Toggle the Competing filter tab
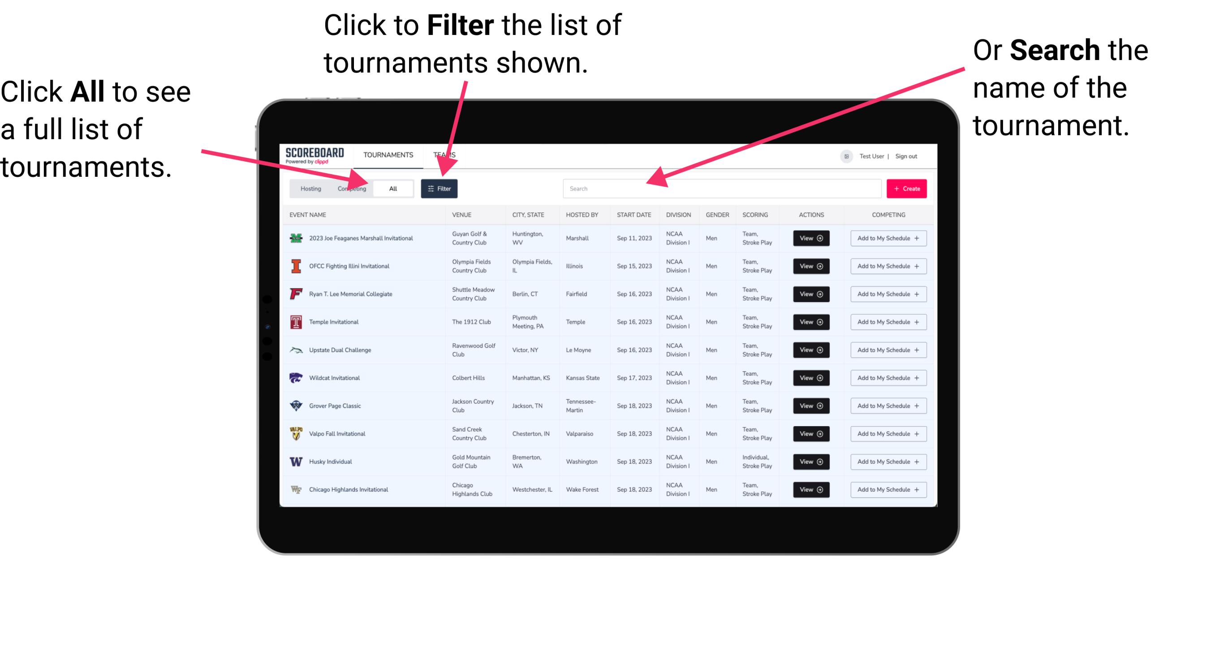Image resolution: width=1215 pixels, height=653 pixels. pos(350,188)
